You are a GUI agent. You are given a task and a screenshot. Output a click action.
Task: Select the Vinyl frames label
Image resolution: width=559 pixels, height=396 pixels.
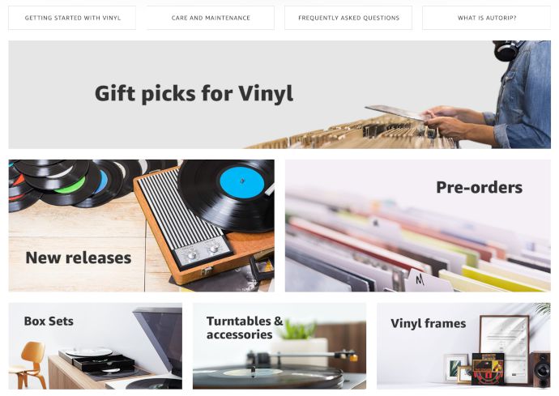pos(429,324)
